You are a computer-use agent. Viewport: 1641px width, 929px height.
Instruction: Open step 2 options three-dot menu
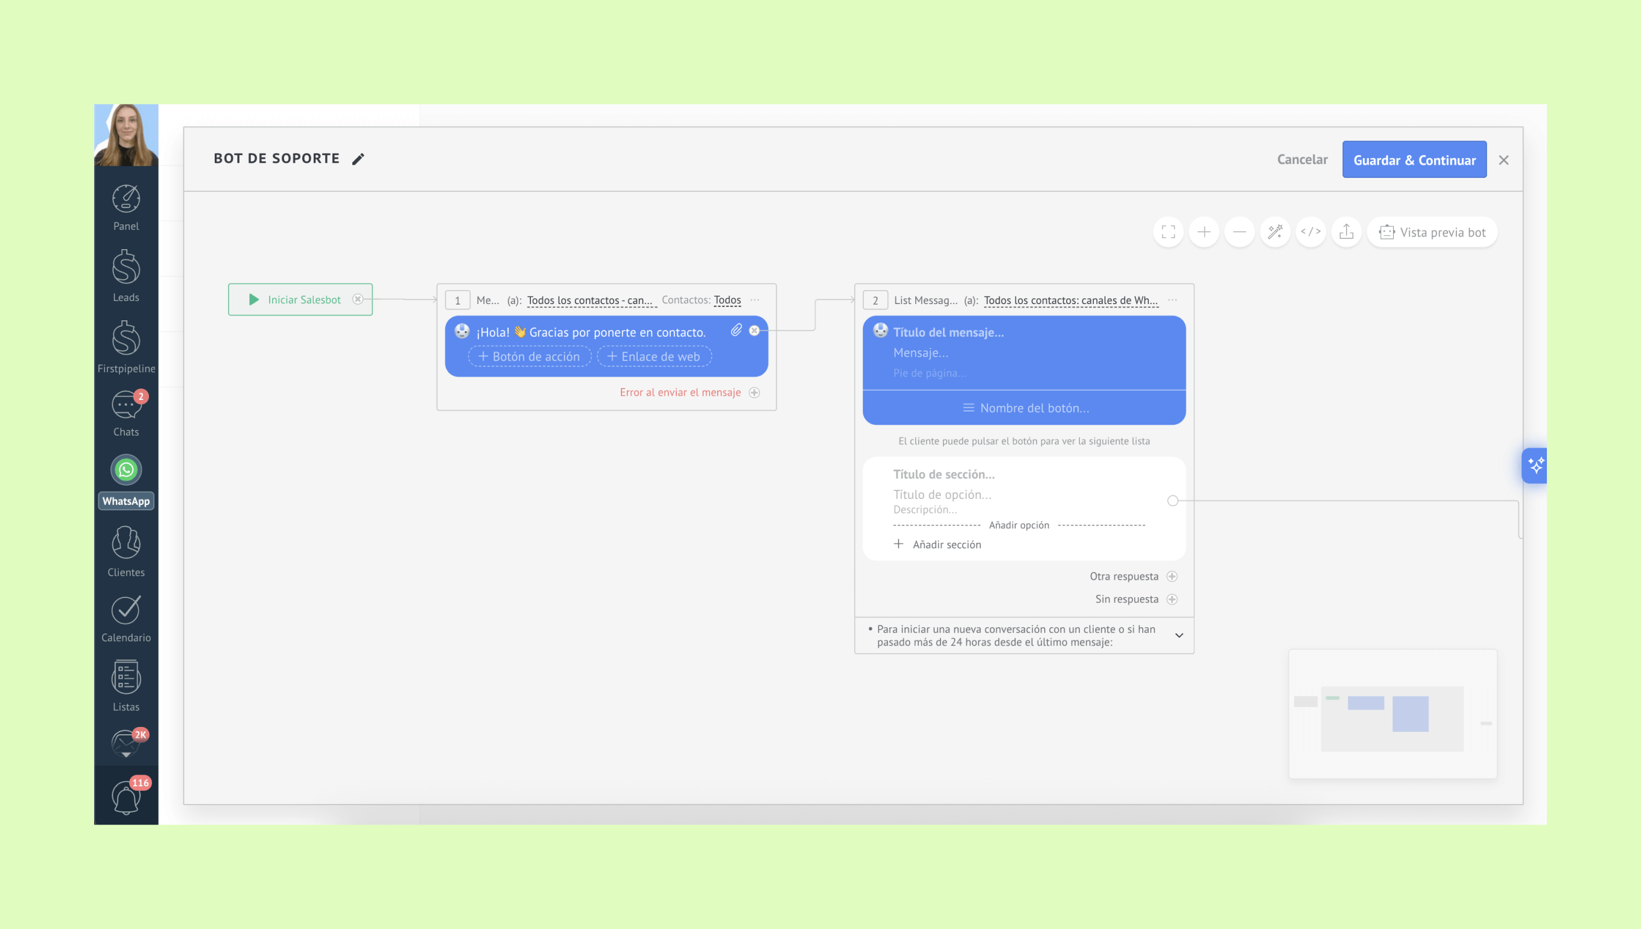coord(1173,300)
